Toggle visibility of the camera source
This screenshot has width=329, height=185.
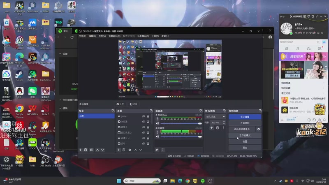tap(144, 127)
